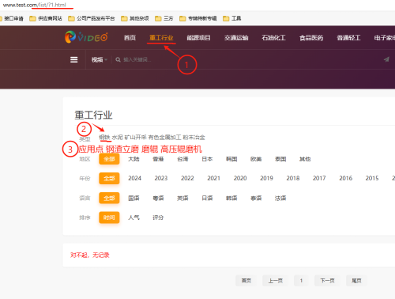Select 香港 region filter
395x299 pixels.
click(158, 159)
